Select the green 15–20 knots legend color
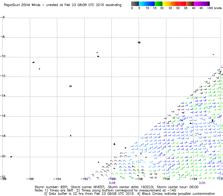 pos(159,4)
